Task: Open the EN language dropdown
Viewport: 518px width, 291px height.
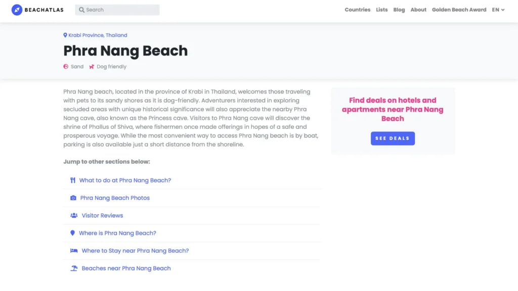Action: (498, 10)
